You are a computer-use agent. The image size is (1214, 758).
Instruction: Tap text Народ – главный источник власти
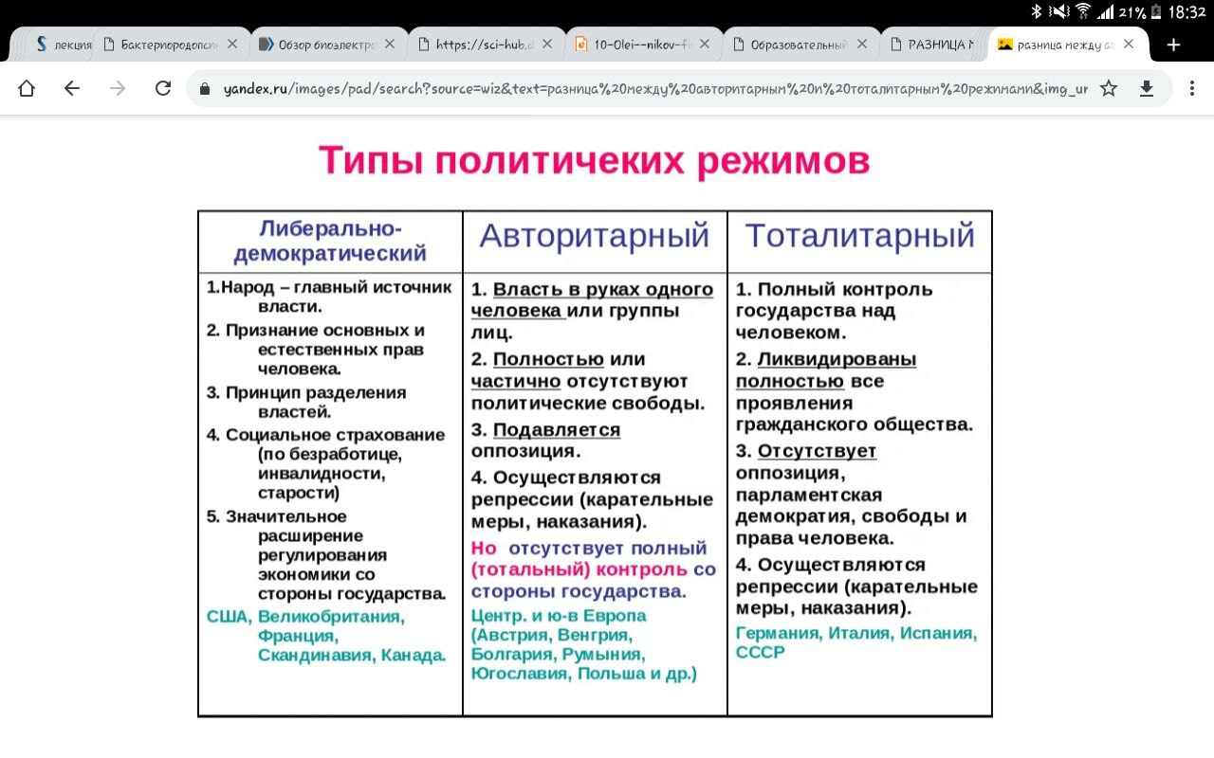tap(329, 297)
